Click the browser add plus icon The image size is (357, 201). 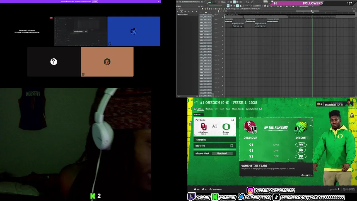[x=177, y=12]
